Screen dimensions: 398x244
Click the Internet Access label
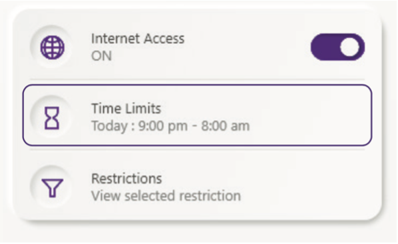point(138,39)
